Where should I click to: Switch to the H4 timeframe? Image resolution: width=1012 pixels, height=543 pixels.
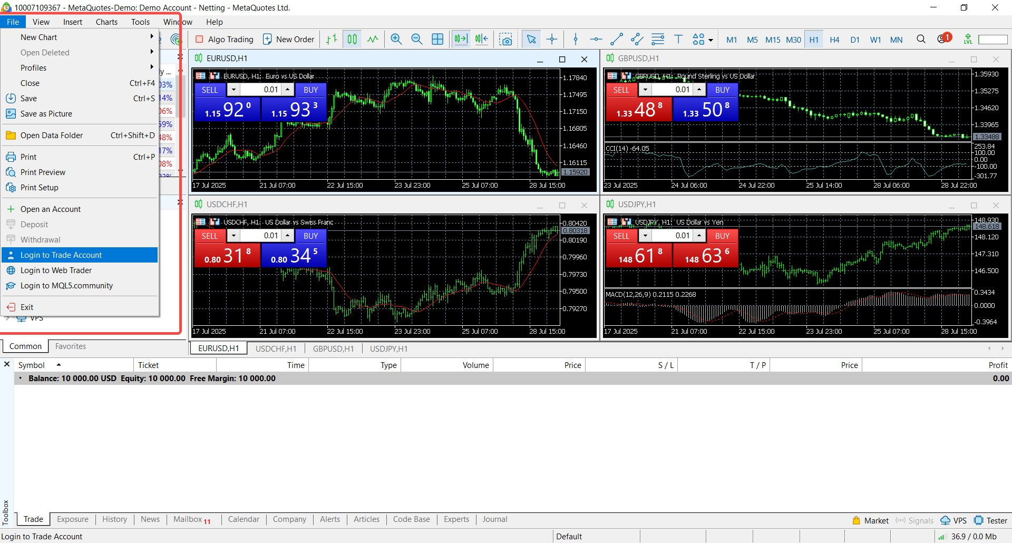pos(834,40)
